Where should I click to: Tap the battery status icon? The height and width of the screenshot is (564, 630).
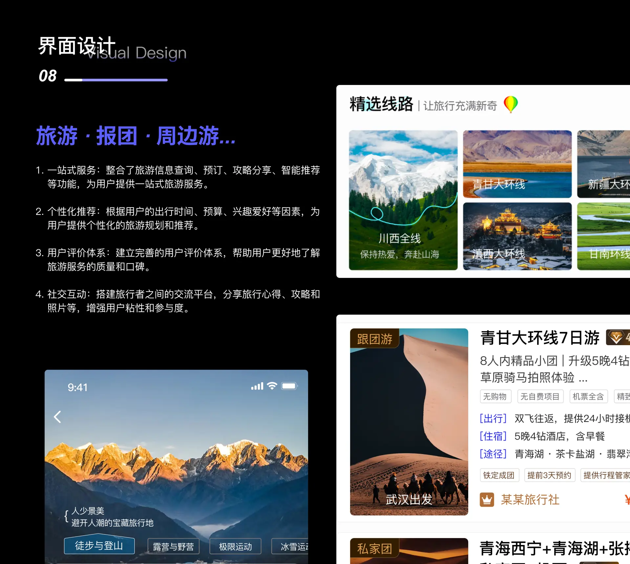[x=289, y=386]
